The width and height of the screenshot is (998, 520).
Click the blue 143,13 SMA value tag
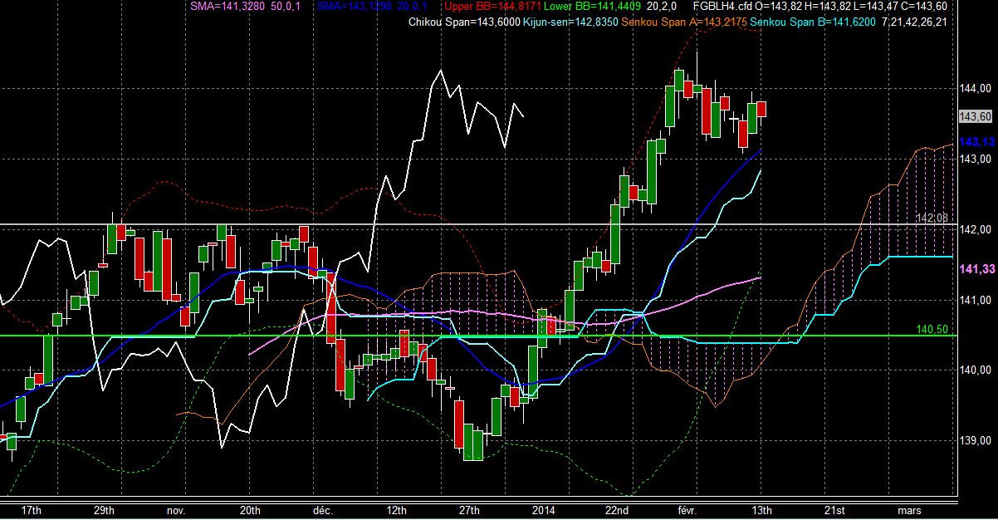976,142
